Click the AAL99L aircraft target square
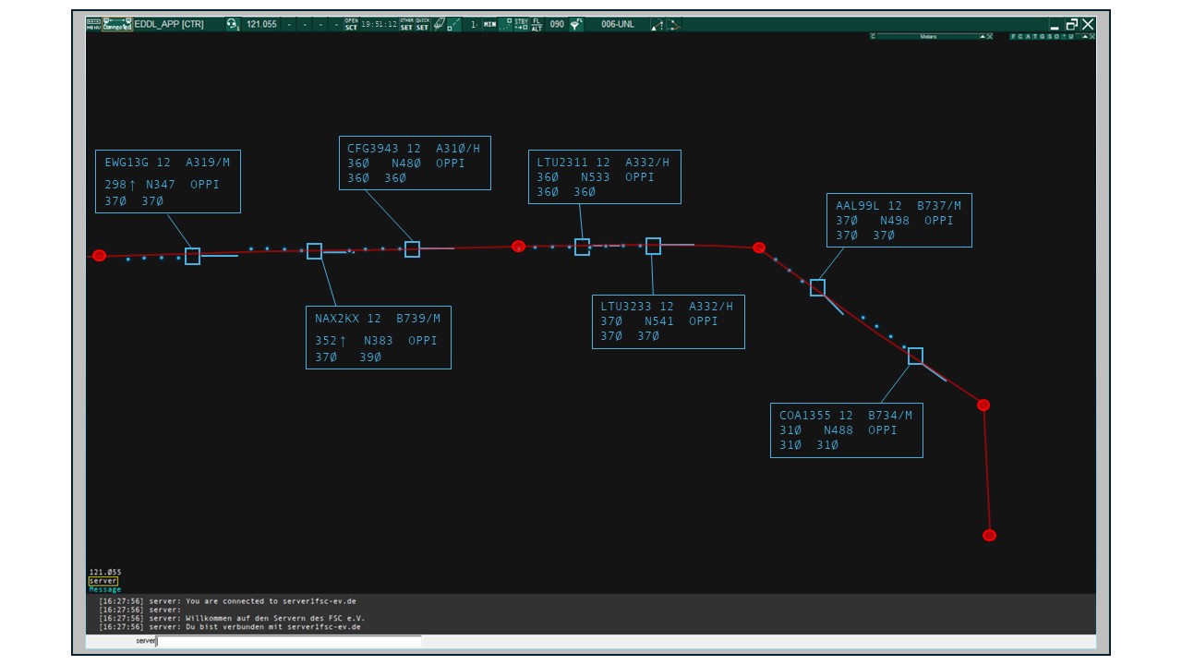This screenshot has width=1182, height=665. tap(817, 287)
